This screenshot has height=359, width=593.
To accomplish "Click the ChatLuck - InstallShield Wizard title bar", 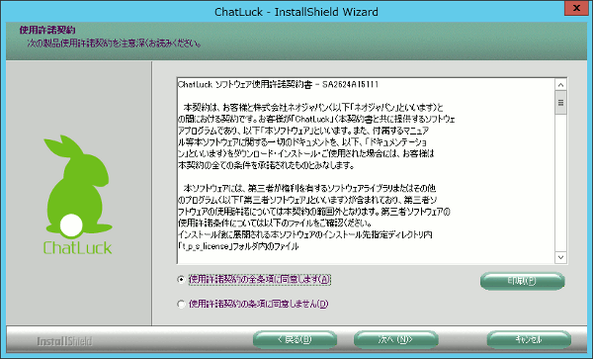I will (x=296, y=11).
